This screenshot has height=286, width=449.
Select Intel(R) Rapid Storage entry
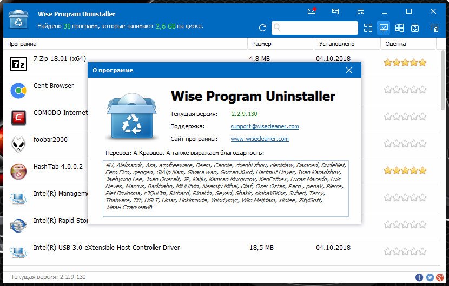click(61, 221)
